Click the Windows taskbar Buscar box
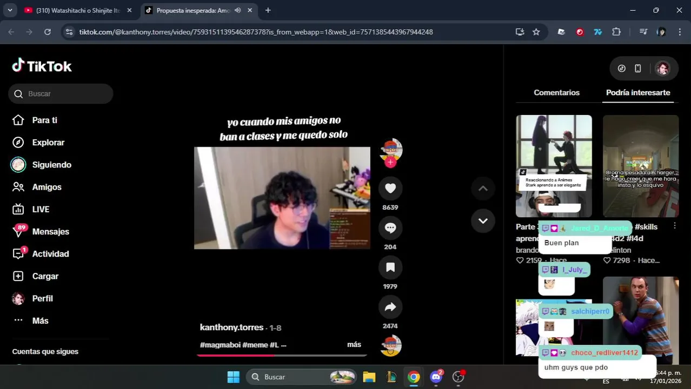 click(302, 377)
